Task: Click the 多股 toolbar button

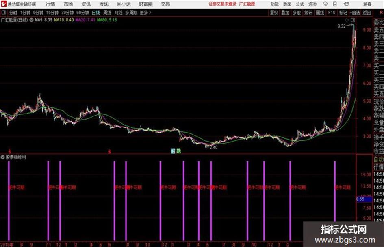Action: click(297, 13)
